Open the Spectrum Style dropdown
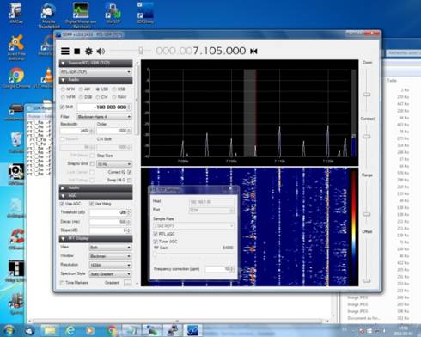 pos(110,274)
